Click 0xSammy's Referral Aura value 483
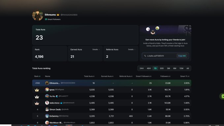 click(131, 116)
